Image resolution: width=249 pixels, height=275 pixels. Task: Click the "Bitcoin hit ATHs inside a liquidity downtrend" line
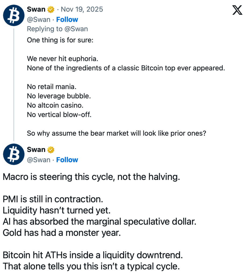click(93, 255)
